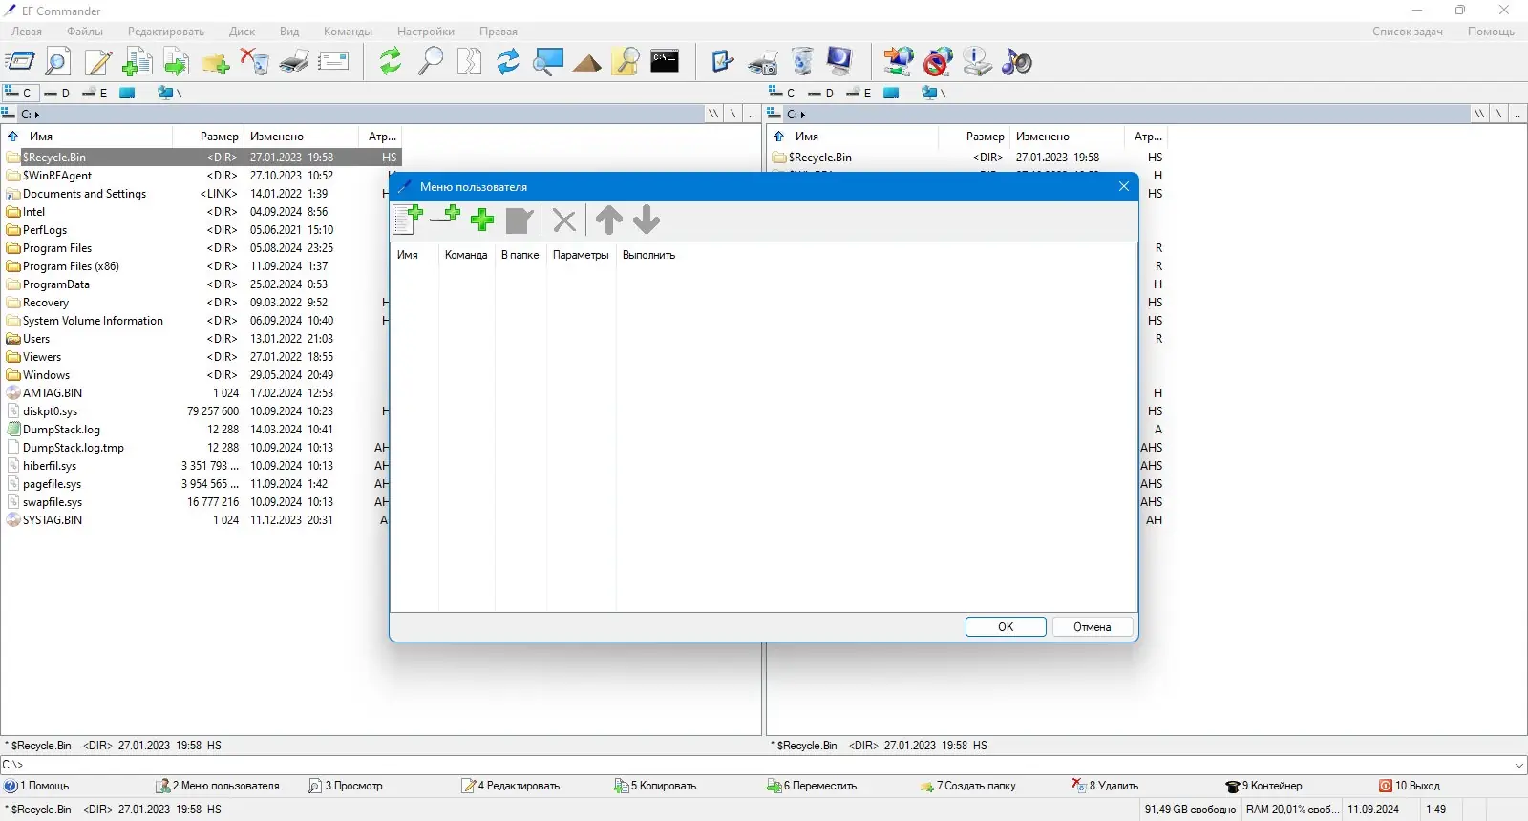The height and width of the screenshot is (821, 1528).
Task: Click the printer toolbar icon
Action: click(294, 62)
